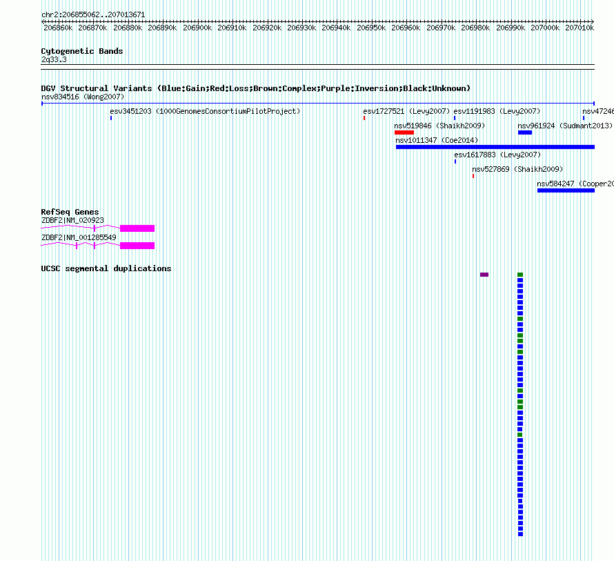Click the ZDBF2 NM_020923 magenta exon block
614x561 pixels.
137,228
